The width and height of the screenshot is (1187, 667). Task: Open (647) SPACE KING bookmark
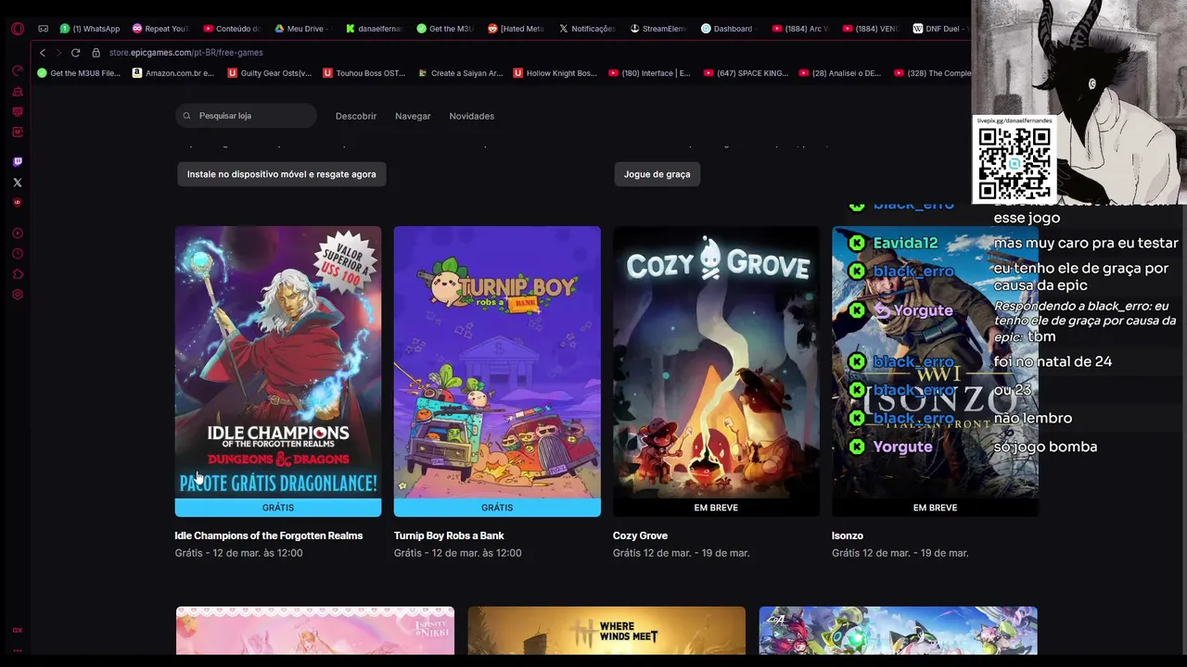tap(746, 73)
